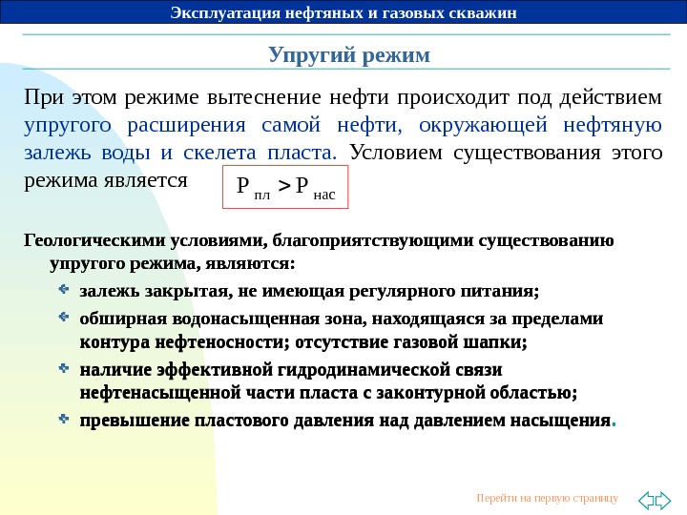Click the blue text 'залежь воды и скелета пласта.'
The height and width of the screenshot is (515, 687).
pyautogui.click(x=180, y=153)
